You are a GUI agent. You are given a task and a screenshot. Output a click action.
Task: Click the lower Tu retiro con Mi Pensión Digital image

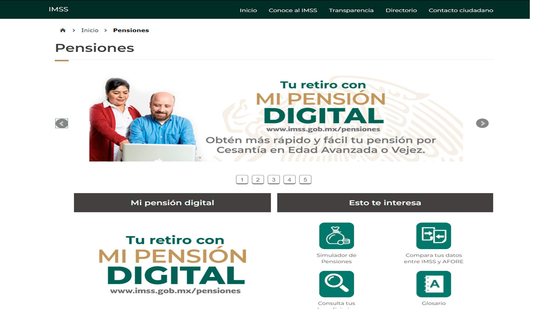tap(172, 265)
